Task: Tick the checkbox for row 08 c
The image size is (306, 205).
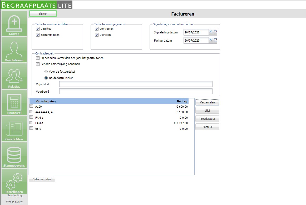Action: (31, 128)
